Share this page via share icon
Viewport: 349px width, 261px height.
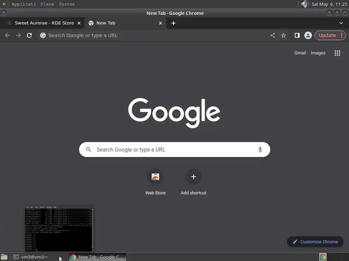coord(273,35)
